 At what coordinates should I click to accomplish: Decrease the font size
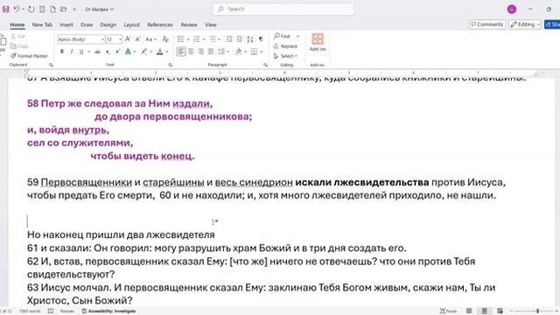(x=138, y=38)
